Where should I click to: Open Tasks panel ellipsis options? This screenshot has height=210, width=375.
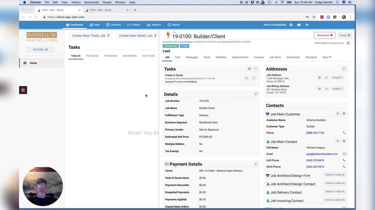(256, 69)
